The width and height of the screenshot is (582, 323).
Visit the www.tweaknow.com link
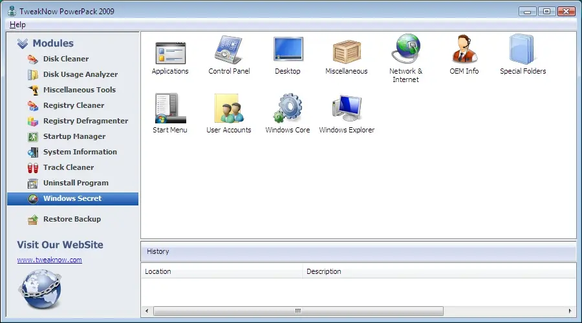point(49,260)
